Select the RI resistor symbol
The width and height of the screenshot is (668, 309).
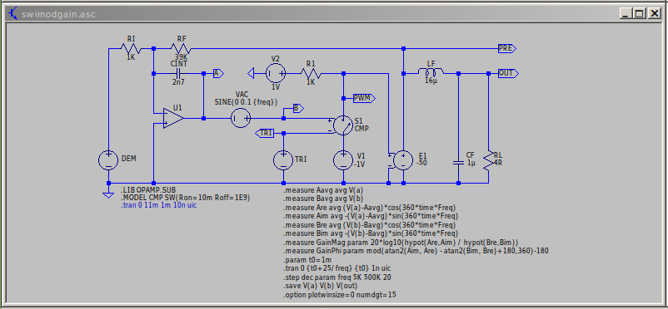pos(131,49)
